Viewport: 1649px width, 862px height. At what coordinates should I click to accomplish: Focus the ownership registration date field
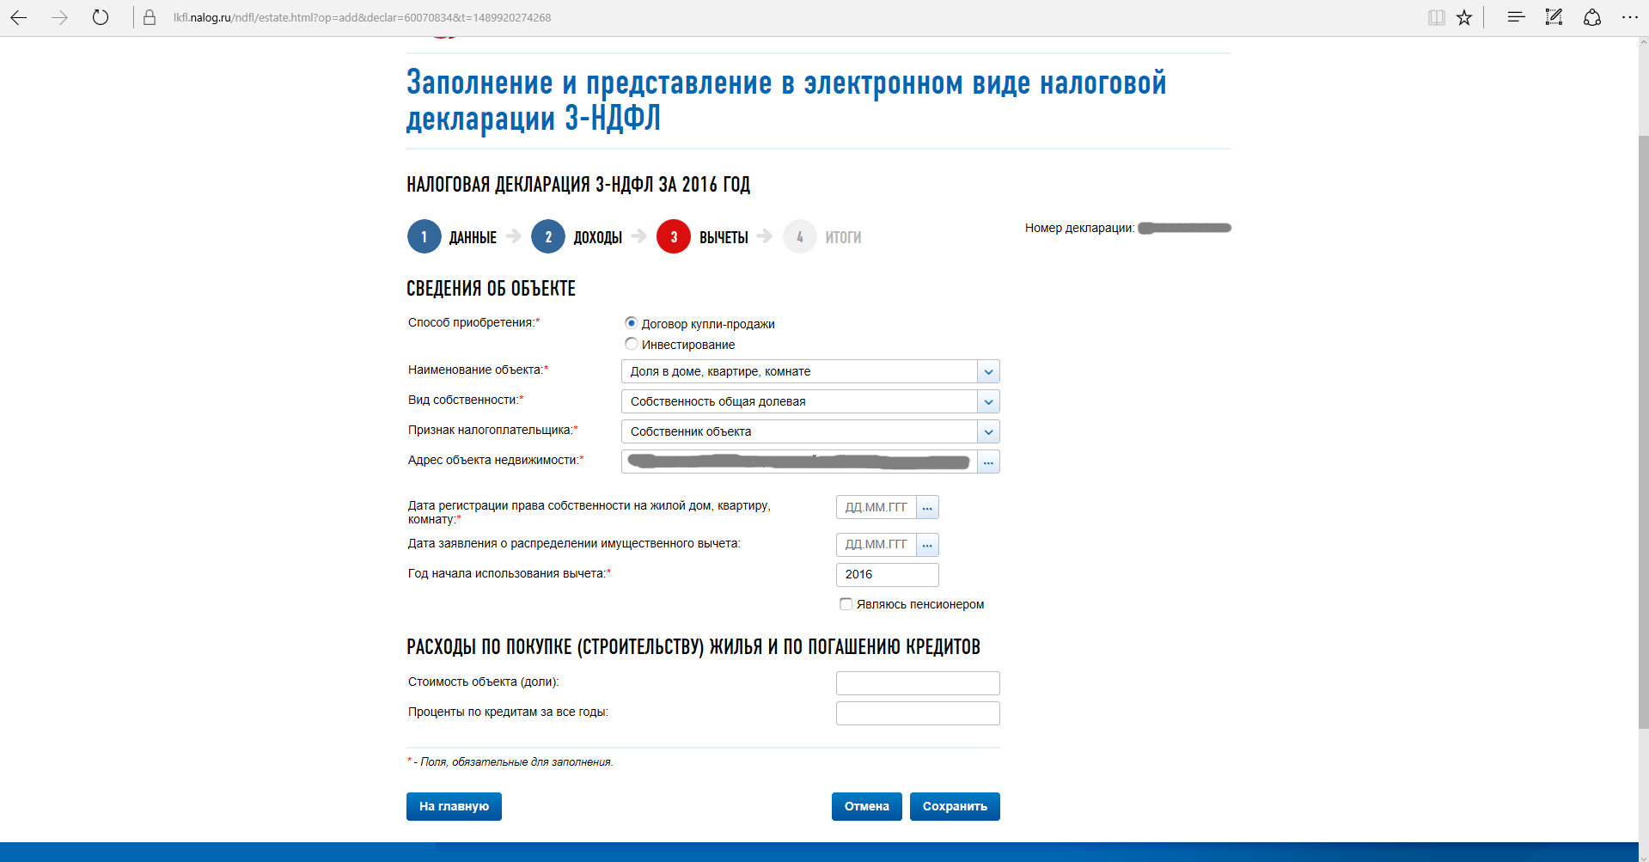click(876, 508)
